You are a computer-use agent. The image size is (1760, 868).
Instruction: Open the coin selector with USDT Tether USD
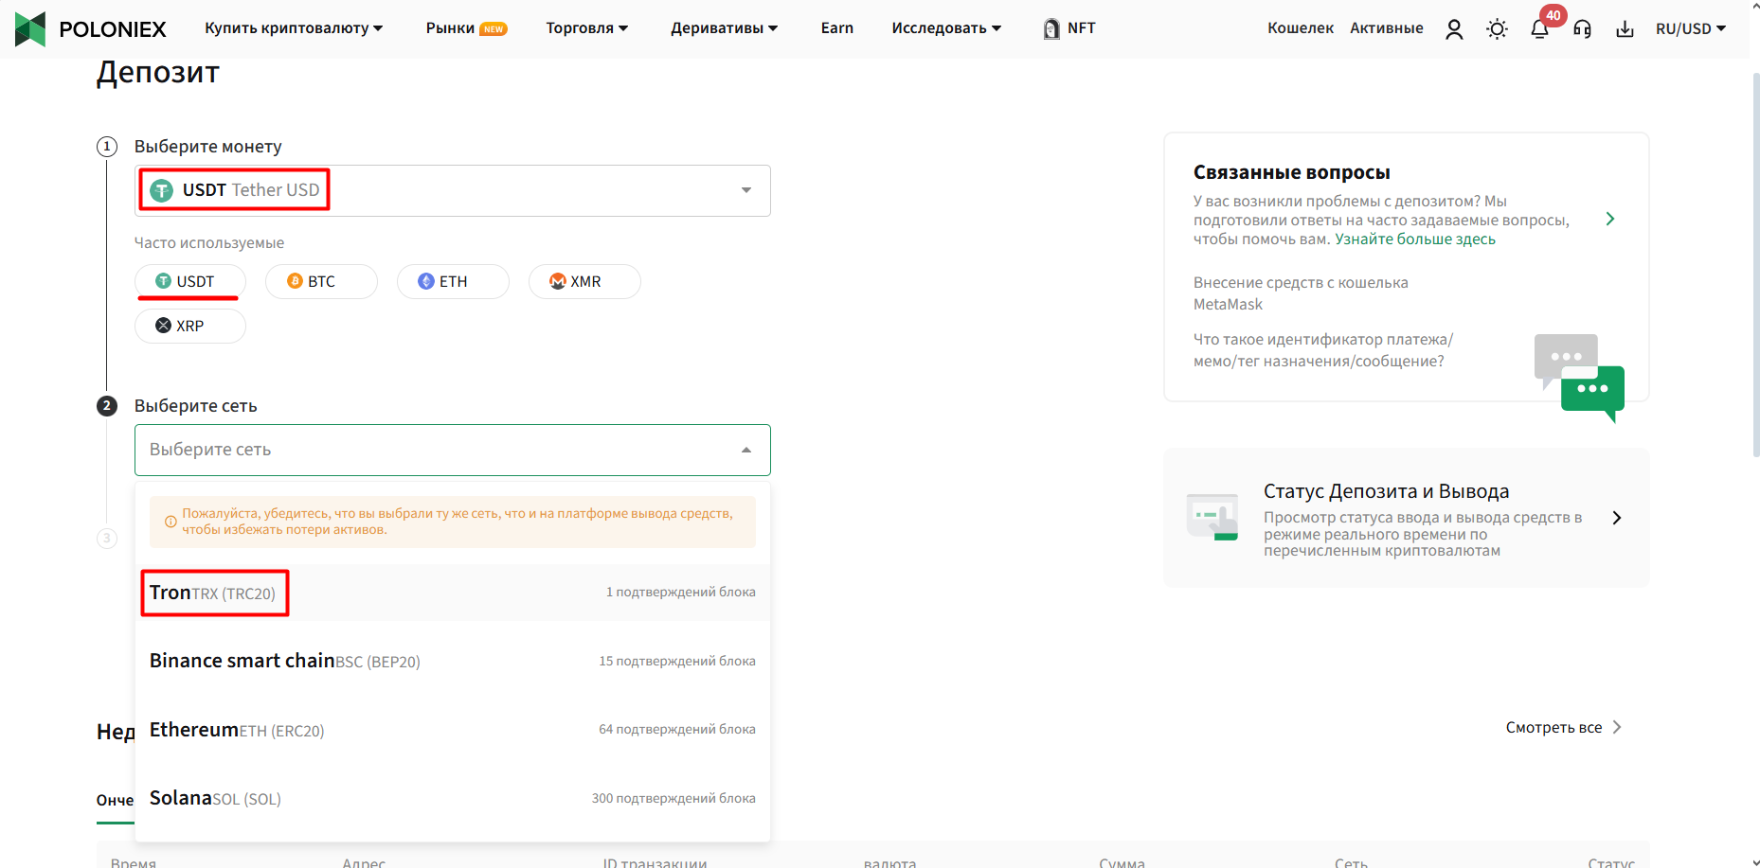coord(453,190)
